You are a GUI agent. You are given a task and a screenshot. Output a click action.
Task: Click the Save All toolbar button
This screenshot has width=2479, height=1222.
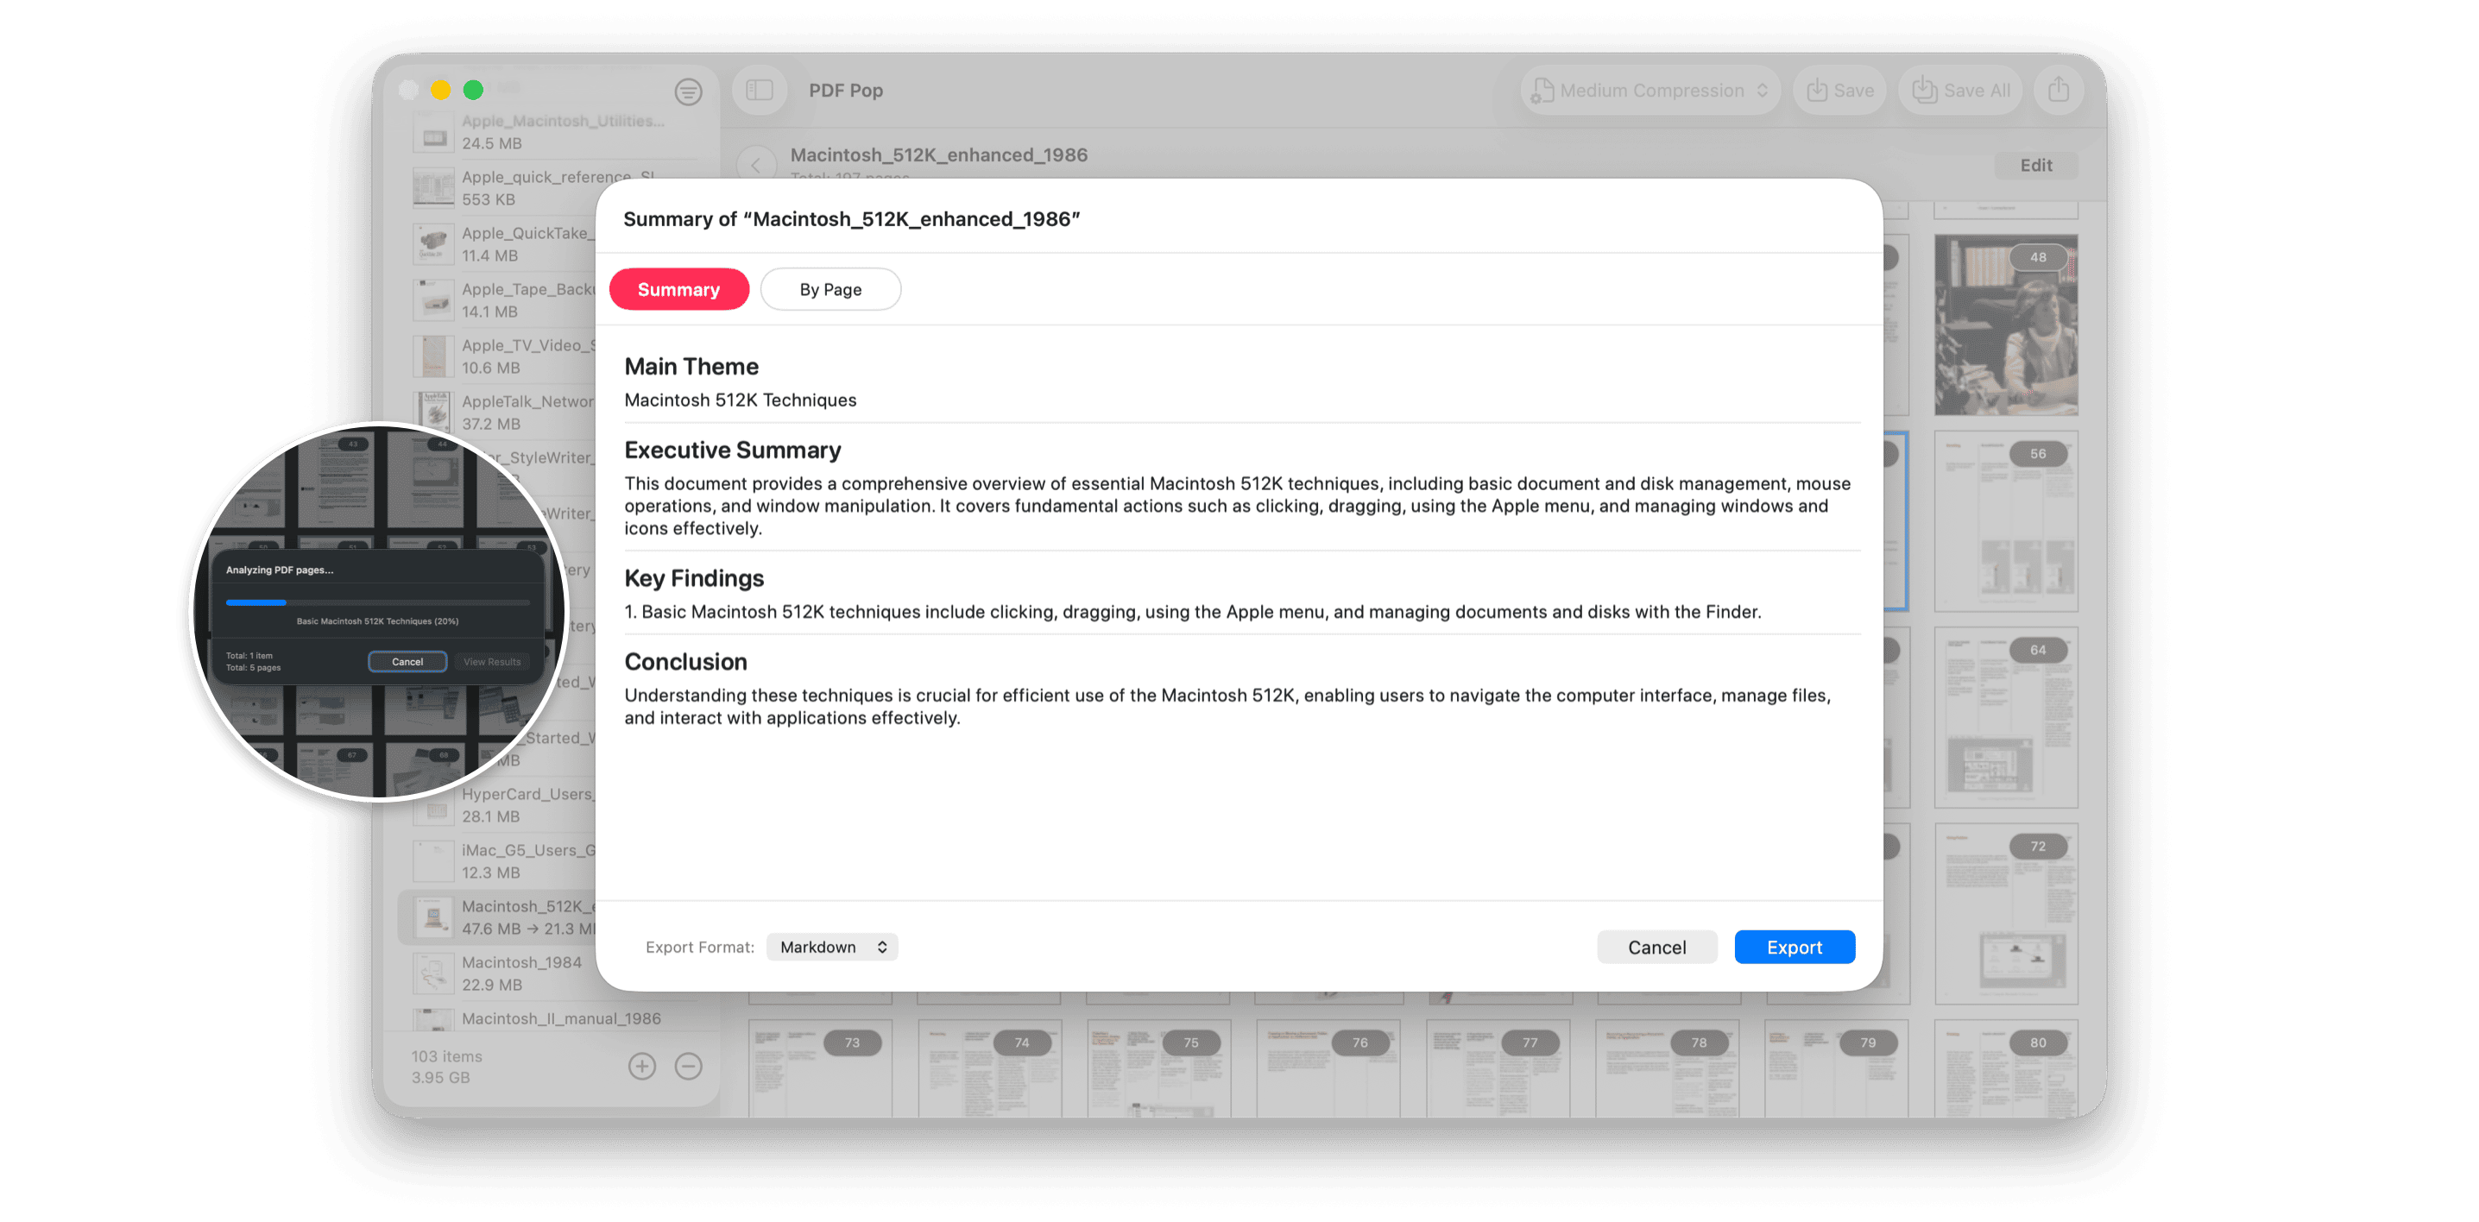pyautogui.click(x=1960, y=91)
